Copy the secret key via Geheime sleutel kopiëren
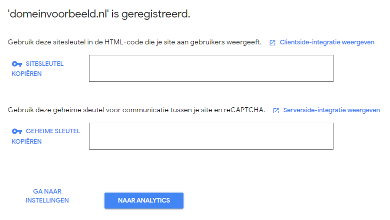Image resolution: width=390 pixels, height=220 pixels. coord(45,136)
